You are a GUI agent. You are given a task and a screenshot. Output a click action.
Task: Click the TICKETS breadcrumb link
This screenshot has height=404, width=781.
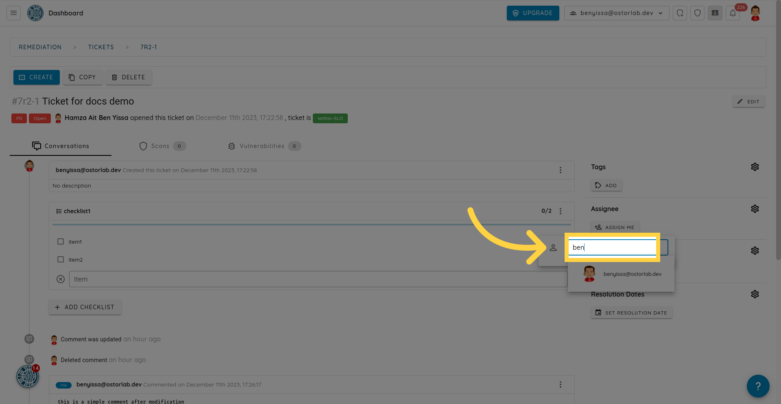101,47
